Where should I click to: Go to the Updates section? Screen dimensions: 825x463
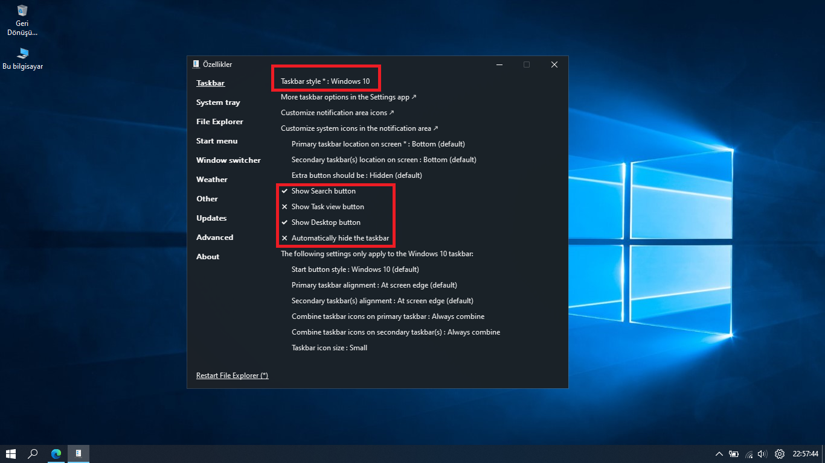click(x=211, y=218)
